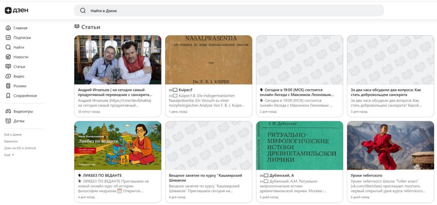437x205 pixels.
Task: Open Детям section label
Action: (x=19, y=121)
